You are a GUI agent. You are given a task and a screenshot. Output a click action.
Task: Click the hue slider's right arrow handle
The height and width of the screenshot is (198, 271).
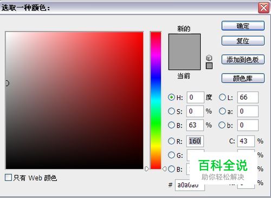click(x=164, y=169)
